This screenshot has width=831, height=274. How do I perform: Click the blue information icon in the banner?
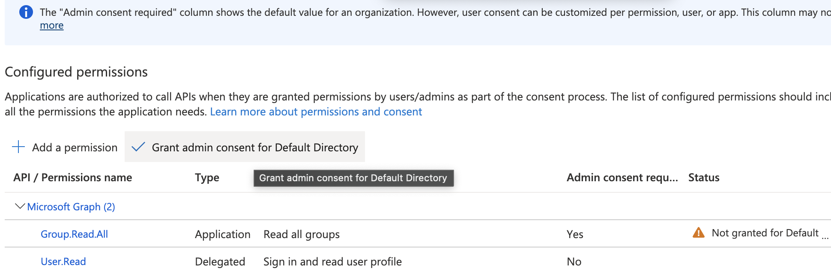[26, 12]
